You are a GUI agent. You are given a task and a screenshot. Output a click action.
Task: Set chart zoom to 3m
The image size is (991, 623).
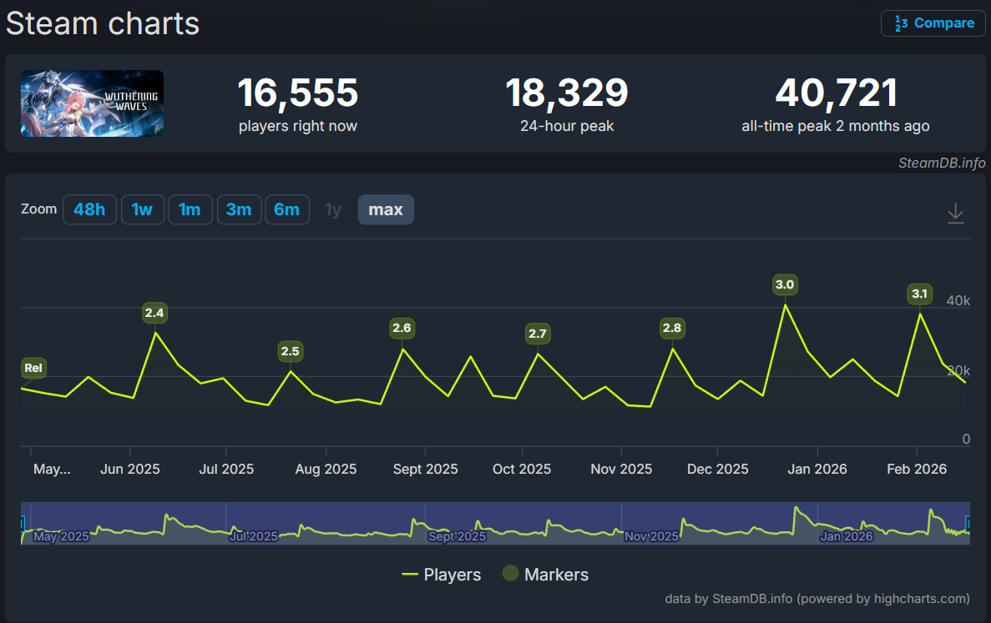coord(239,209)
